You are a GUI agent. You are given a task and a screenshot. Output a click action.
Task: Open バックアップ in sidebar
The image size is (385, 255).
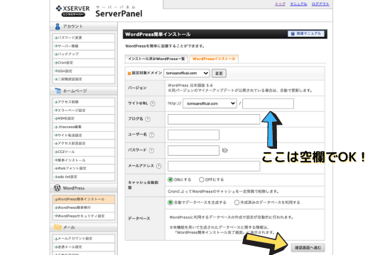click(84, 54)
